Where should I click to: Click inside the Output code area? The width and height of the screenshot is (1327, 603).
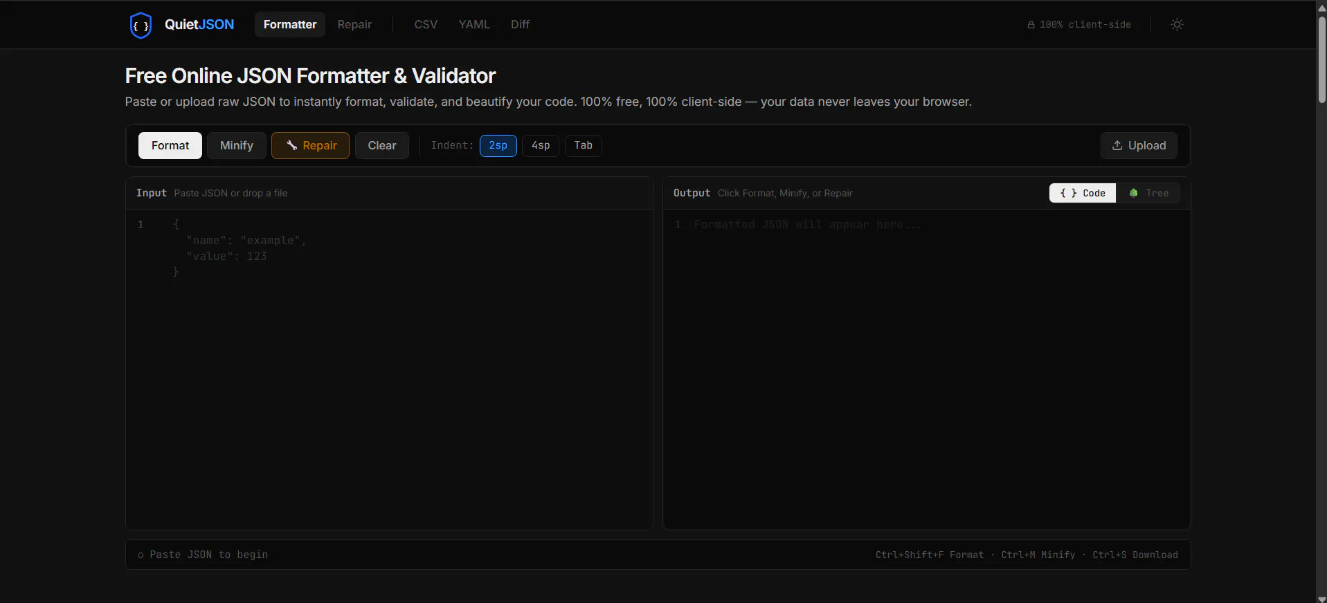pyautogui.click(x=927, y=369)
